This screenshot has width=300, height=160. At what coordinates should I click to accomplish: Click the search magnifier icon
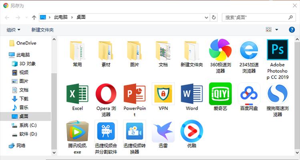point(290,17)
